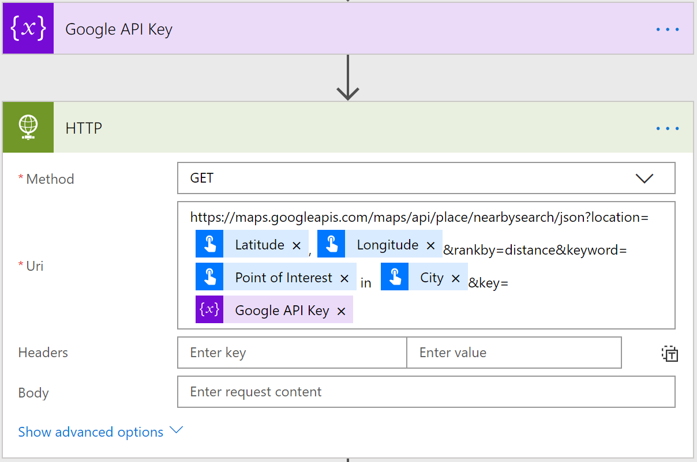Screen dimensions: 697x462
Task: Remove the City token from Uri
Action: click(x=456, y=278)
